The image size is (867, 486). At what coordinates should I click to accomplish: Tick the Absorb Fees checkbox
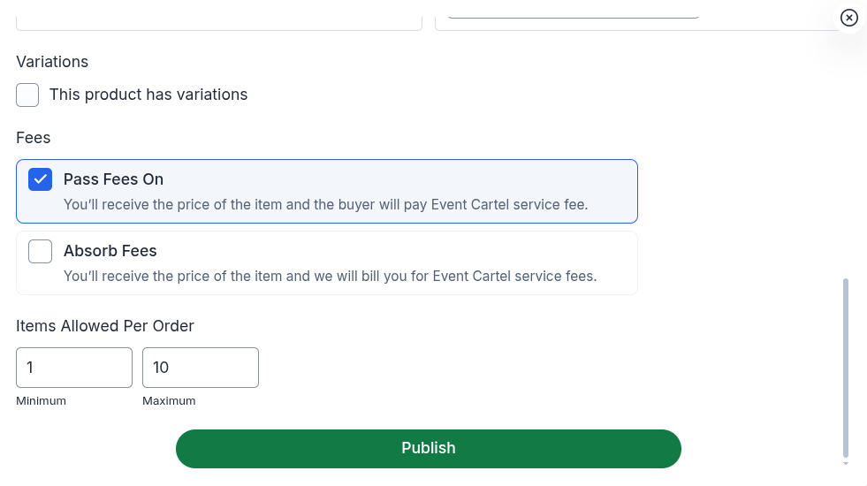(40, 251)
